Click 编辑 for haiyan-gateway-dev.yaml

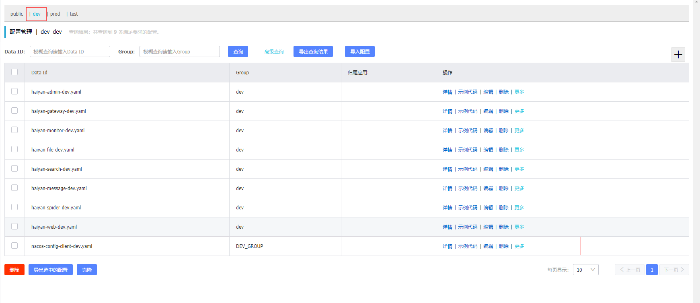(x=488, y=111)
